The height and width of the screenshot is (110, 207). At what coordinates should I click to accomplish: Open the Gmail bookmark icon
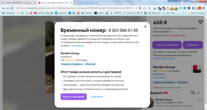(47, 13)
